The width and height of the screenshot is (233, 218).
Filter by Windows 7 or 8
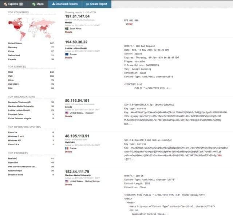click(x=16, y=136)
